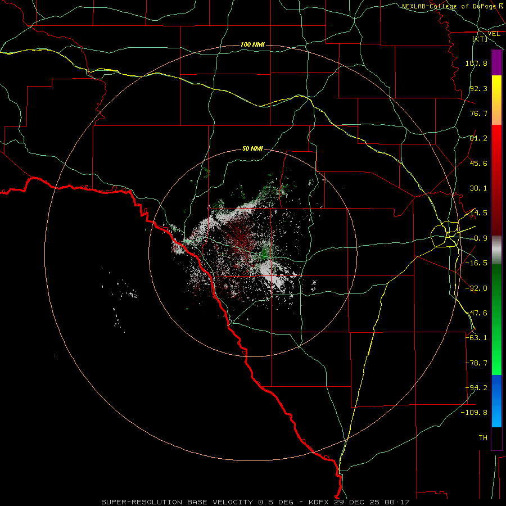Click the Super-Resolution Base Velocity caption

click(x=256, y=502)
